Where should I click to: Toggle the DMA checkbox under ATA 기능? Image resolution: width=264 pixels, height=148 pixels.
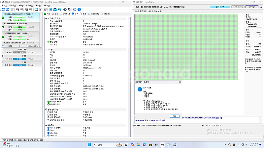point(49,130)
